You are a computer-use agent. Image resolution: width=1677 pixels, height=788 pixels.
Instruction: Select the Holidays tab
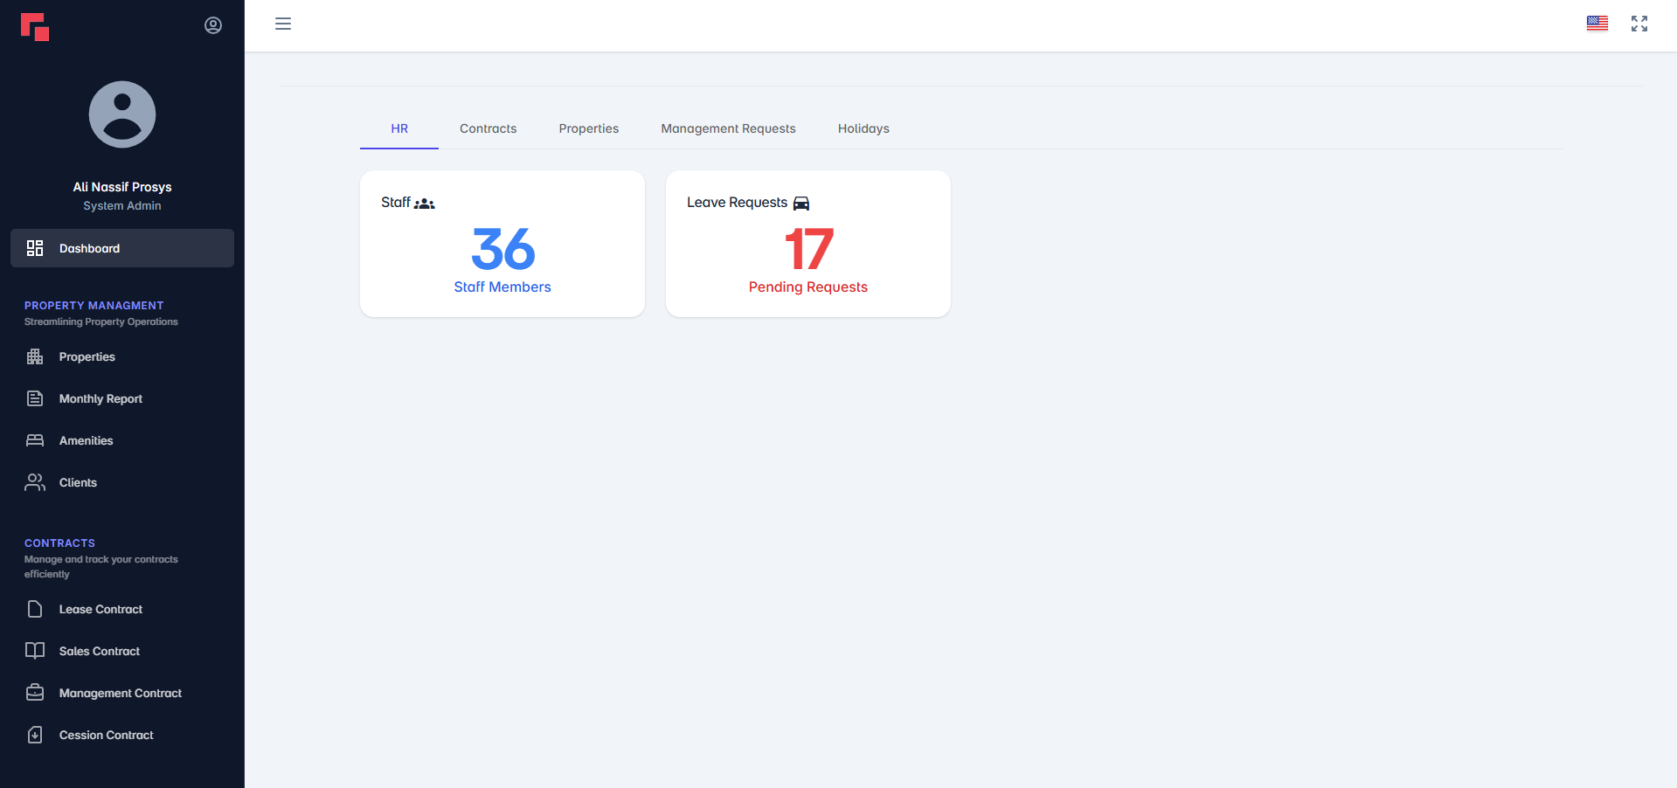pyautogui.click(x=863, y=128)
